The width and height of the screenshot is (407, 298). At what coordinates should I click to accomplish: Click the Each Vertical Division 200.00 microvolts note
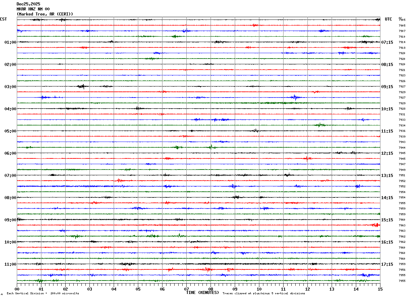point(43,294)
